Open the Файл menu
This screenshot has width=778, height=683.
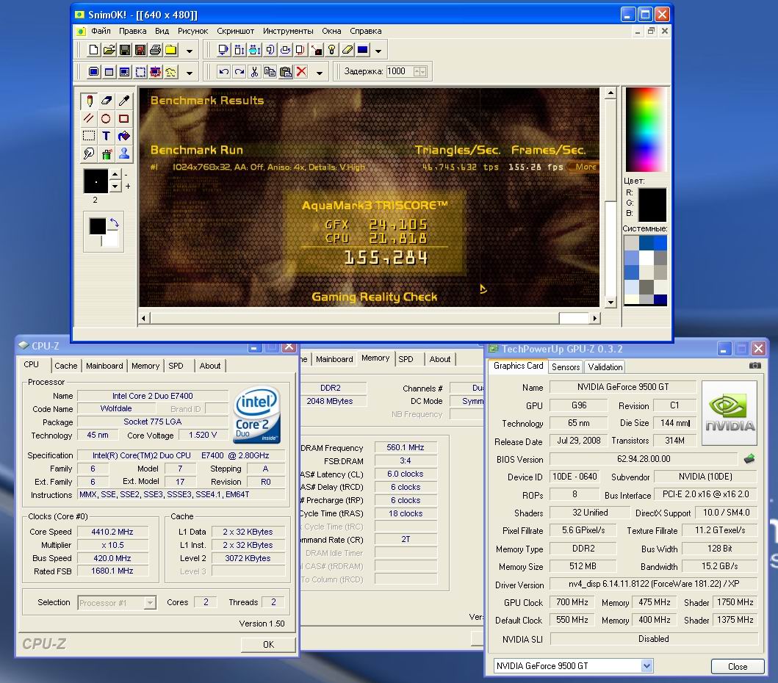(101, 31)
